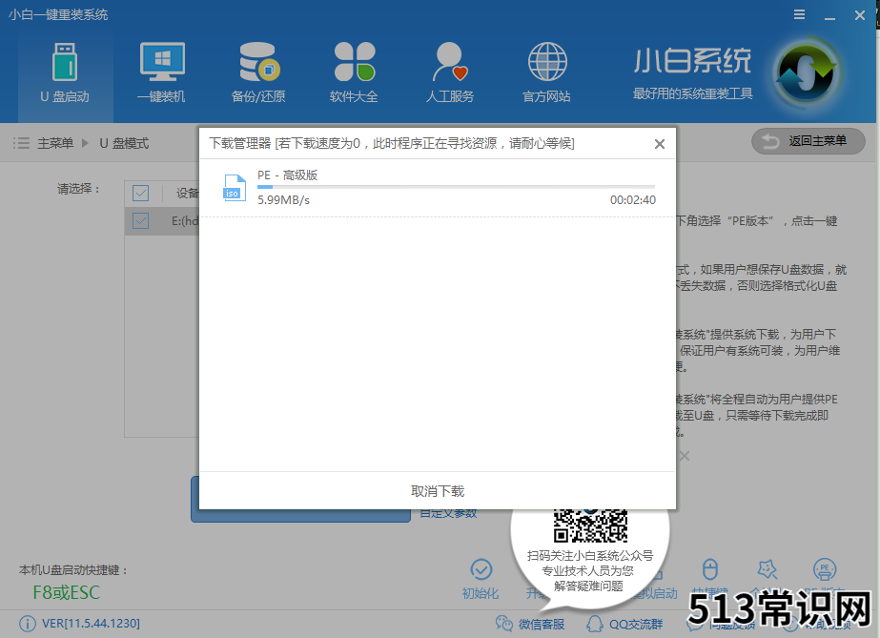Click the PE - 高级版 download title
Screen dimensions: 880x638
click(x=287, y=175)
